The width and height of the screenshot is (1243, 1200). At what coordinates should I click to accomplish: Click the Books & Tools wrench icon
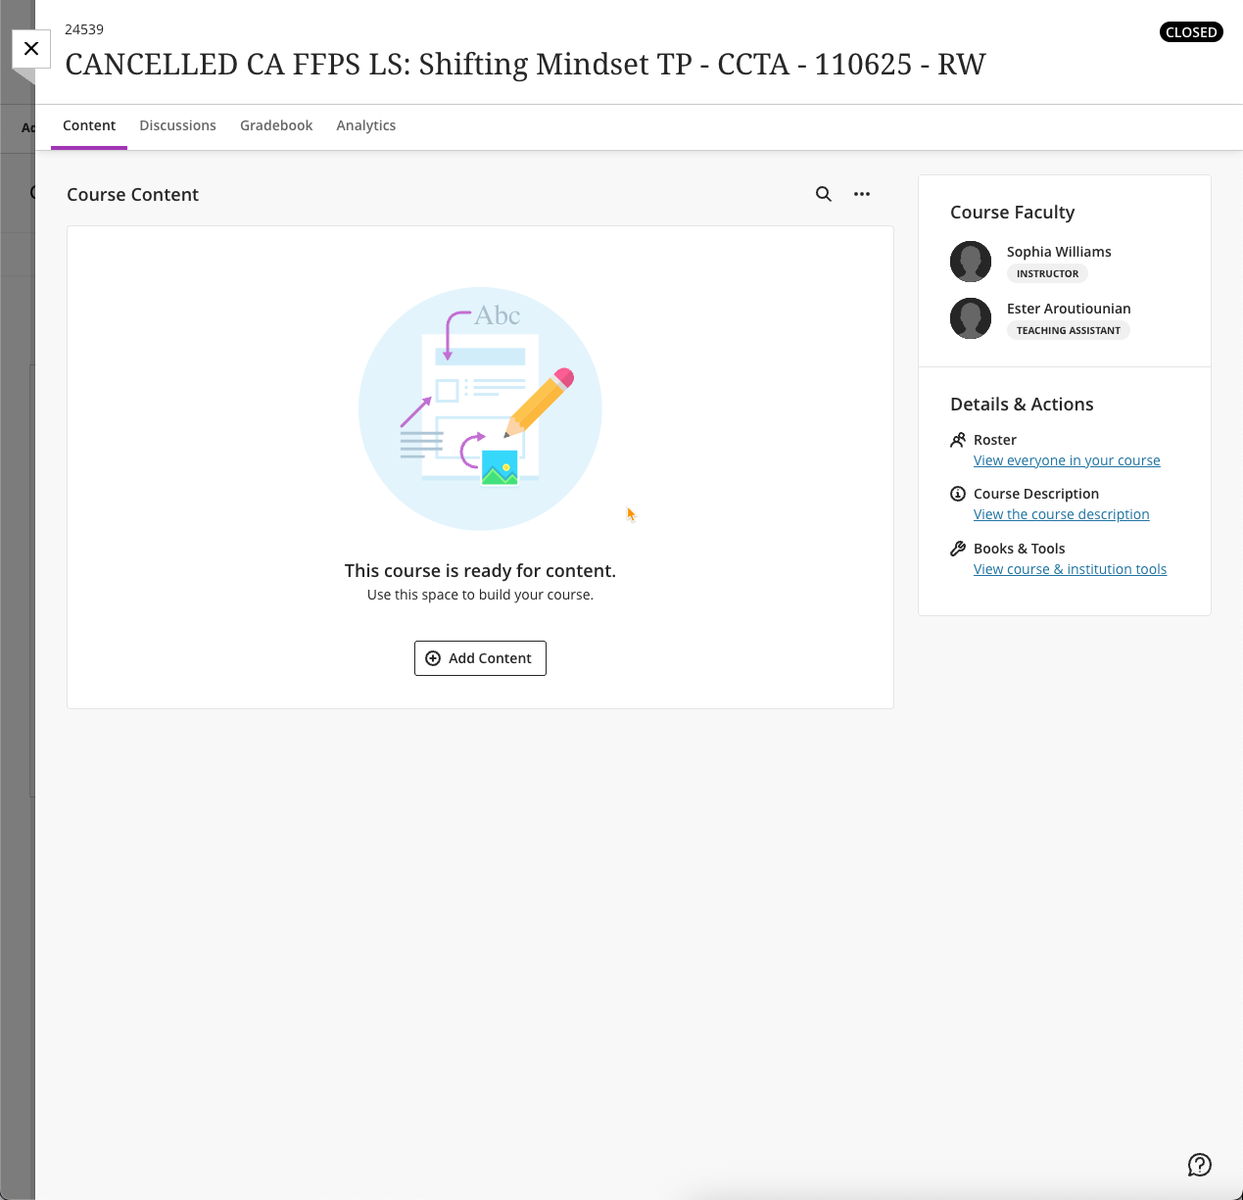point(958,549)
